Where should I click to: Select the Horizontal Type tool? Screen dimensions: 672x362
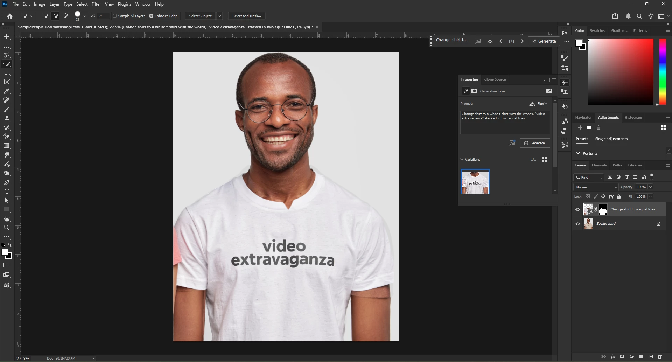7,192
